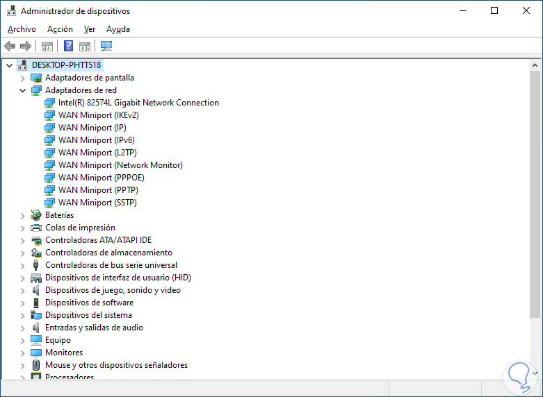Open the Archivo menu

coord(22,29)
